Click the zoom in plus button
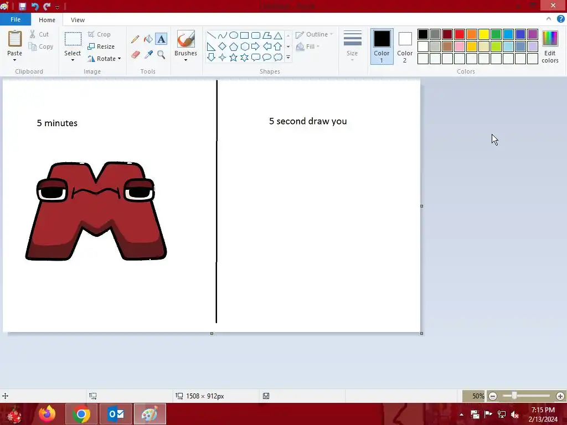Viewport: 567px width, 425px height. 560,396
